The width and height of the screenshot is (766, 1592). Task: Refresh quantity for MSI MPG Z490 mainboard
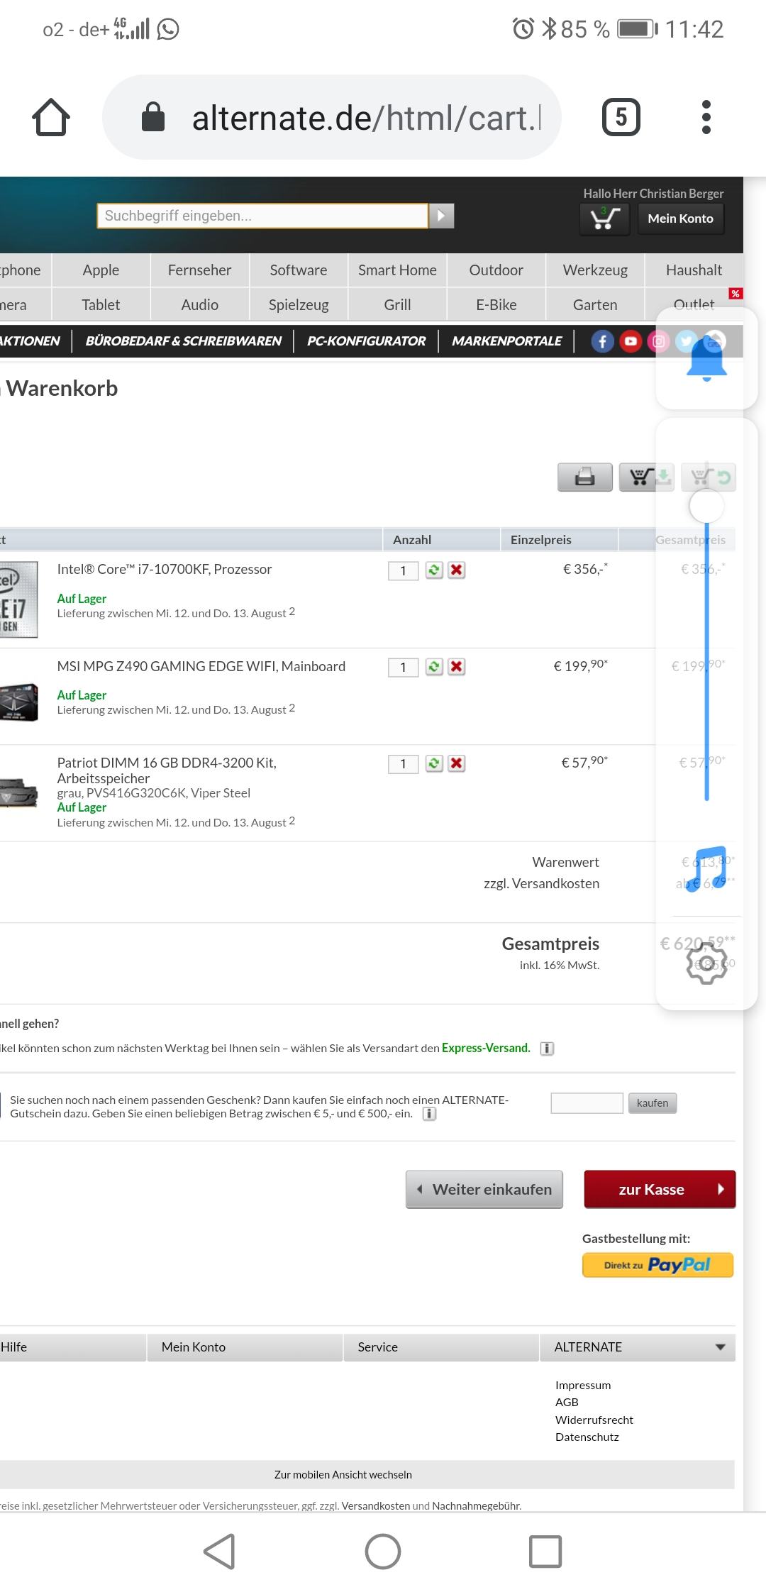pyautogui.click(x=434, y=666)
